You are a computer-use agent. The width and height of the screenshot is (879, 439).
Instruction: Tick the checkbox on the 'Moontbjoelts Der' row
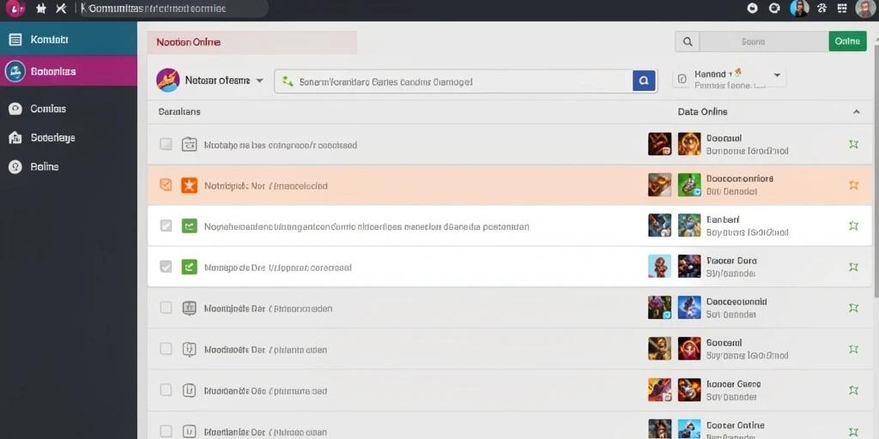point(166,308)
